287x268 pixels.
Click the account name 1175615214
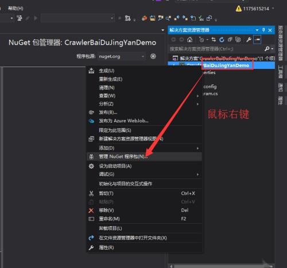[x=256, y=9]
